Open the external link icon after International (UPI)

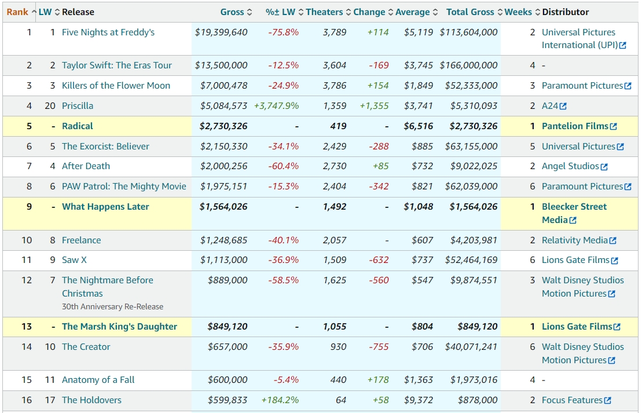point(623,46)
